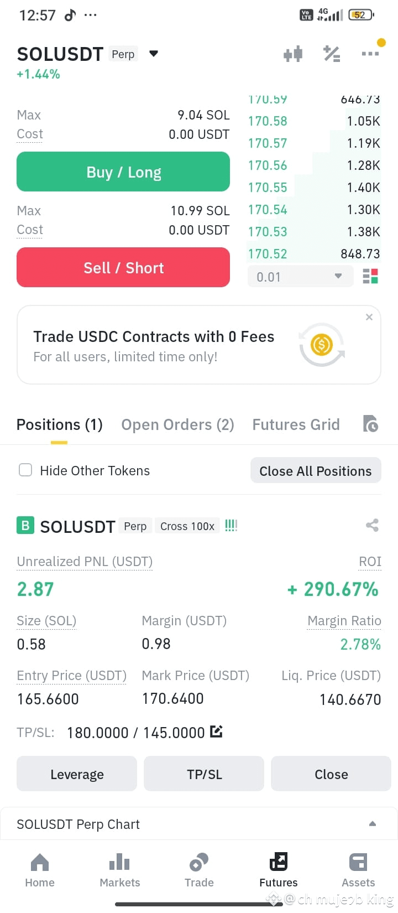Tap the Close All Positions button
This screenshot has width=398, height=913.
click(x=316, y=470)
